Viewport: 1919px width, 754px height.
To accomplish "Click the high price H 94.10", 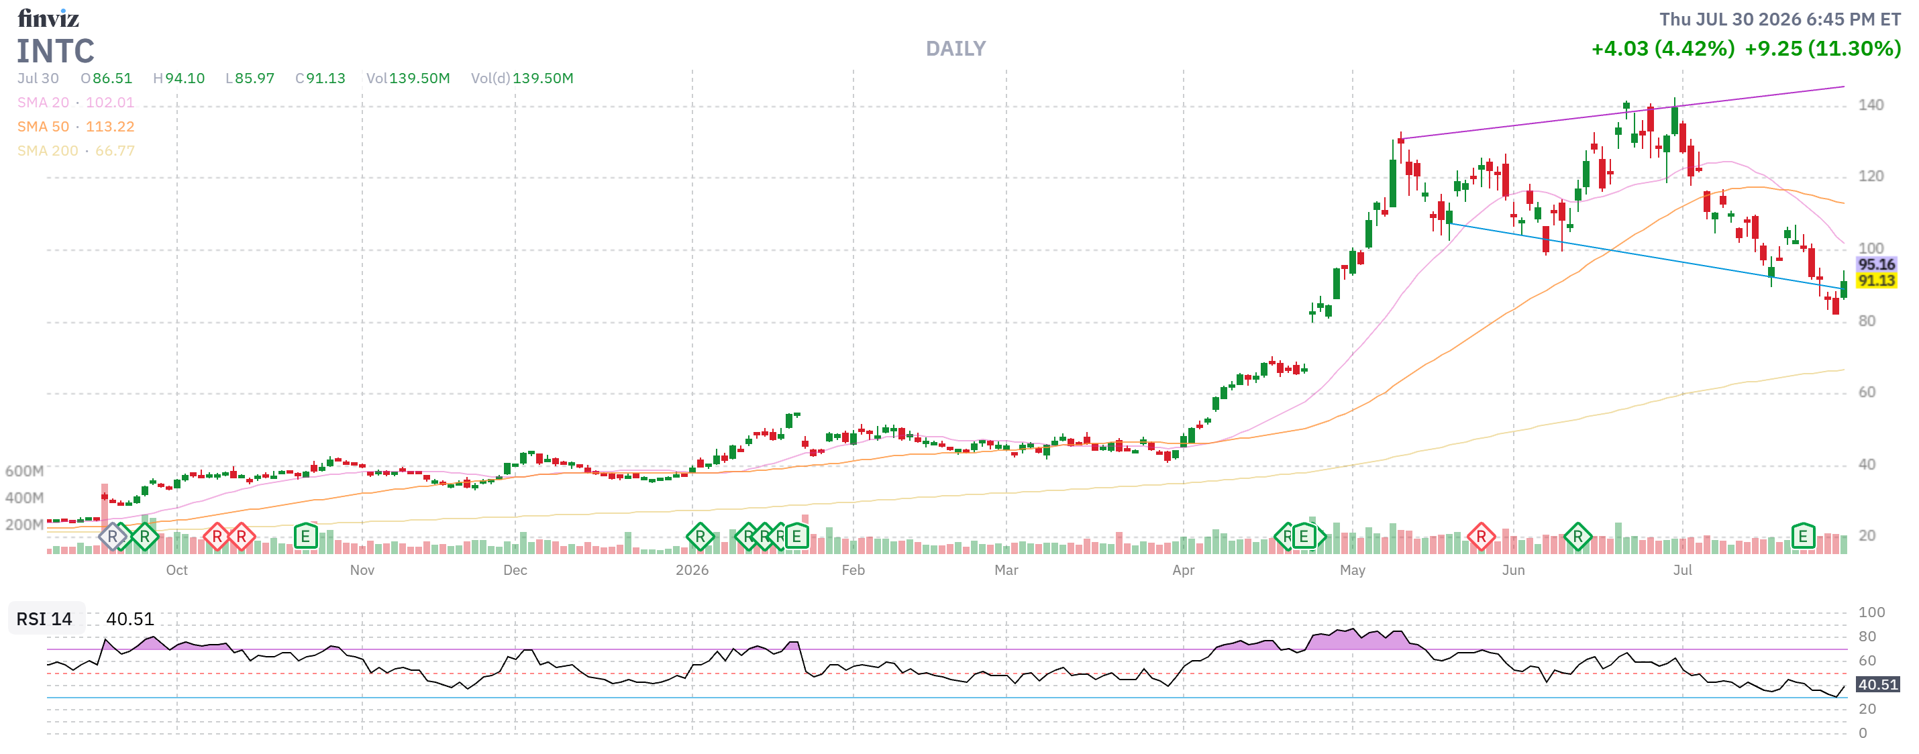I will (178, 78).
